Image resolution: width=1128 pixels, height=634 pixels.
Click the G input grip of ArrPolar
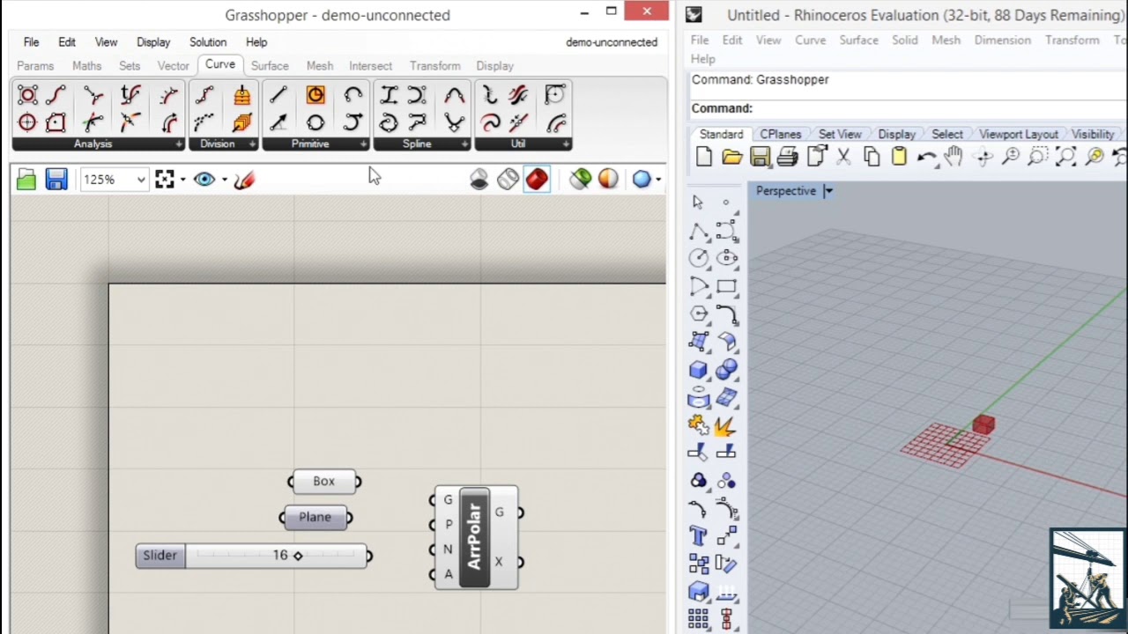(432, 500)
